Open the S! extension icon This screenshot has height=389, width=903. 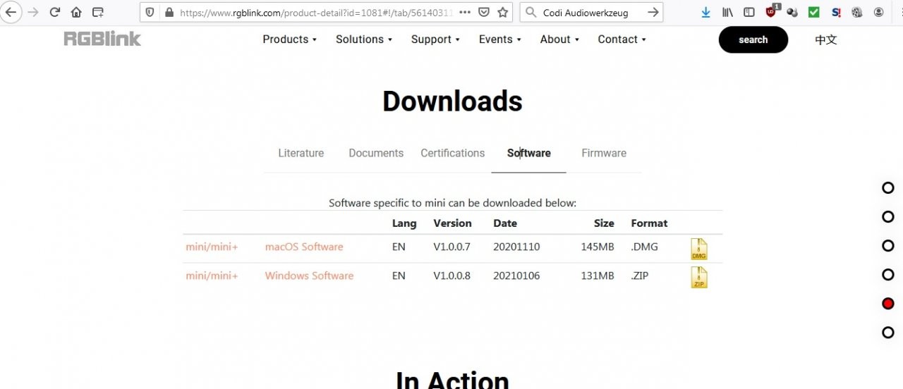click(x=836, y=12)
